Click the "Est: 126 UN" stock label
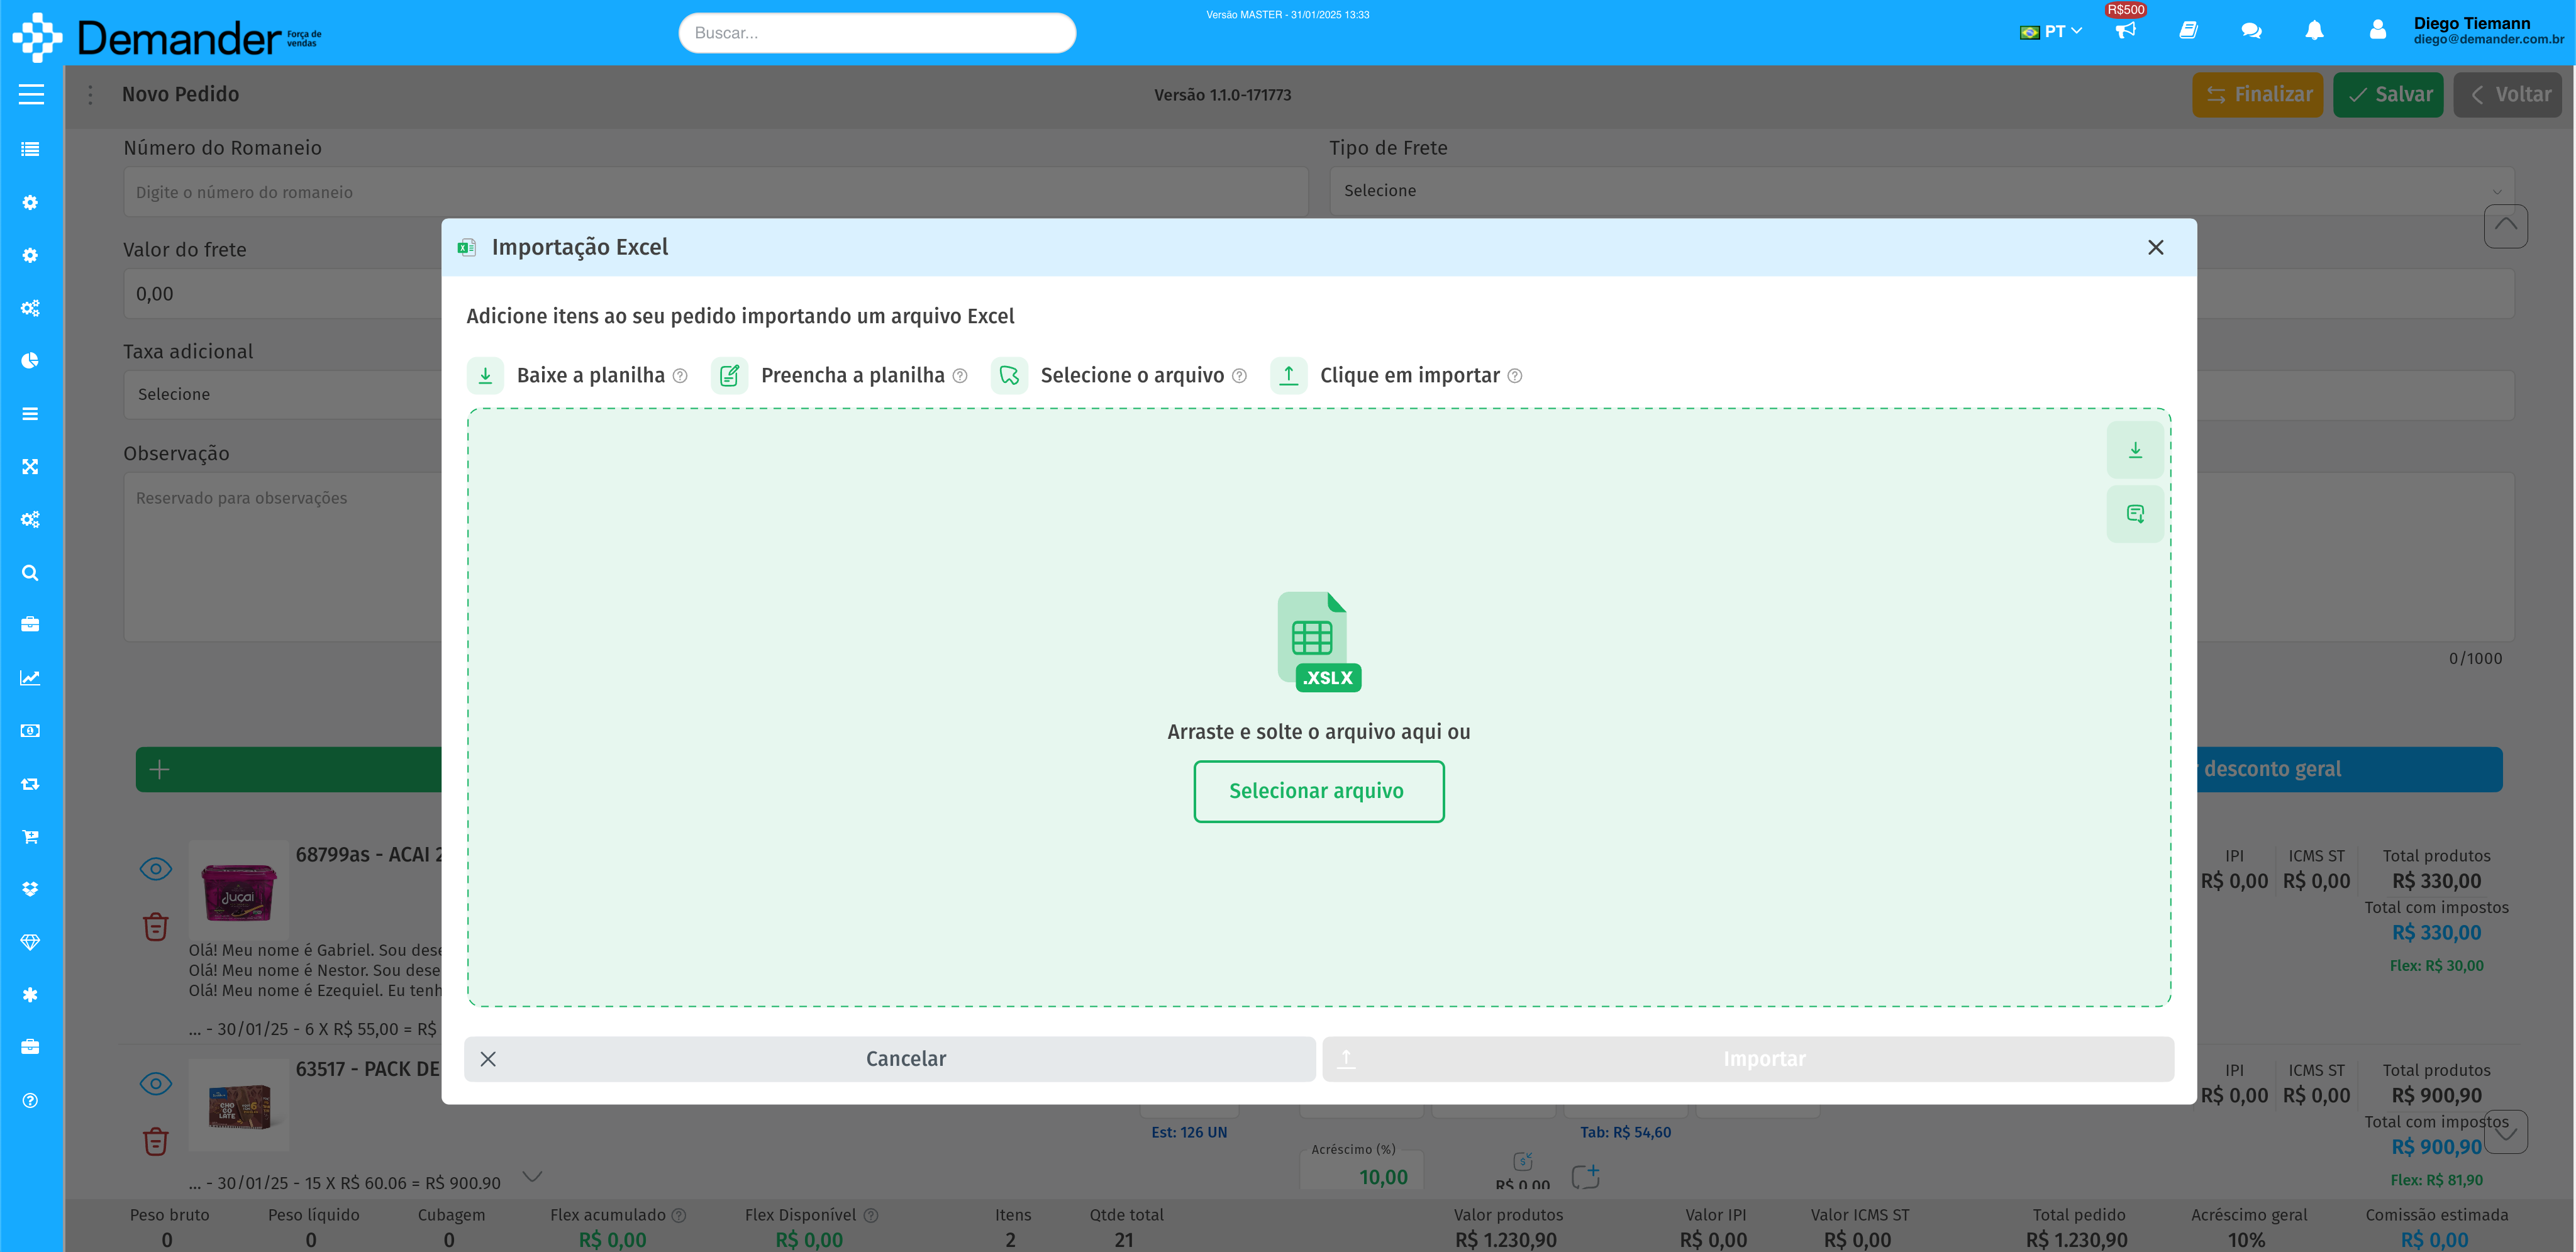The width and height of the screenshot is (2576, 1252). [1188, 1133]
